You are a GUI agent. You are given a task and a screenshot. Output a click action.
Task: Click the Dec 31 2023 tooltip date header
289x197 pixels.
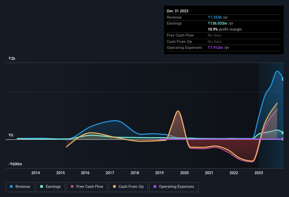(177, 11)
